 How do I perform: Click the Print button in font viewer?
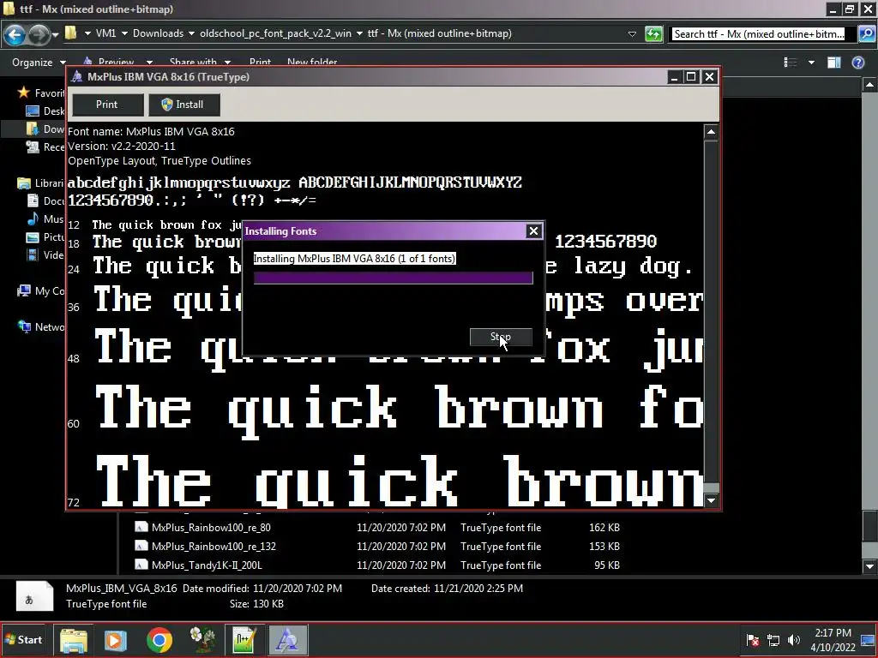click(107, 105)
